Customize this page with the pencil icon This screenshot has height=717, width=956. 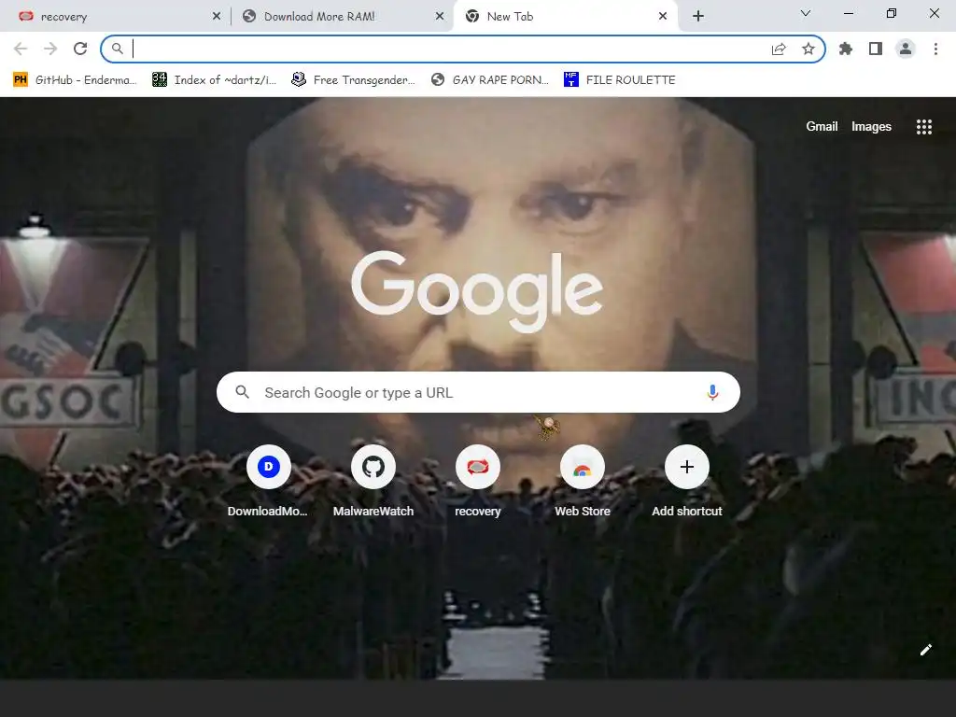925,650
